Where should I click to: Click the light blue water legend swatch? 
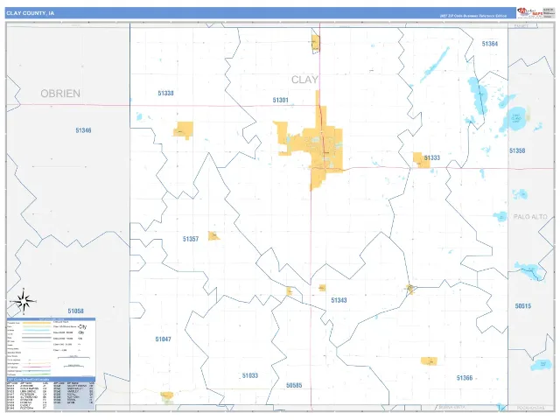tap(37, 331)
